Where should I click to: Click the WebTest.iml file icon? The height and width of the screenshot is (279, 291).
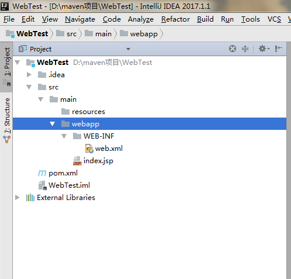click(43, 185)
